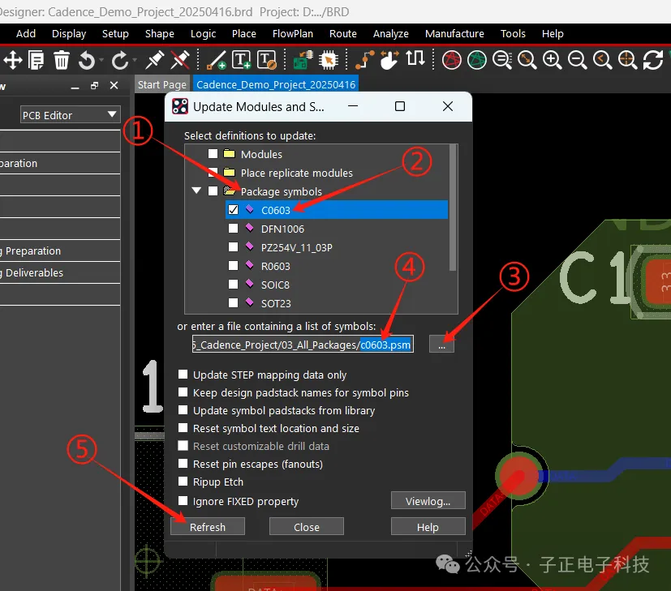Click the Refresh button in dialog
This screenshot has height=591, width=671.
pos(208,527)
